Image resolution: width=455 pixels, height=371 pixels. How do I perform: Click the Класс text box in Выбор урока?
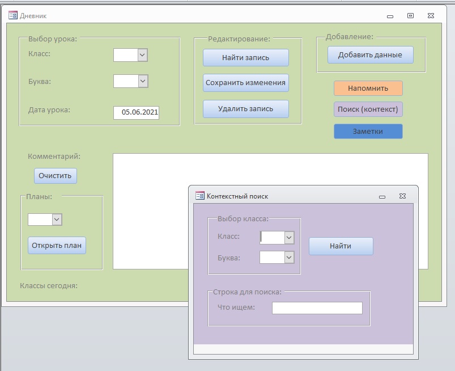point(126,55)
